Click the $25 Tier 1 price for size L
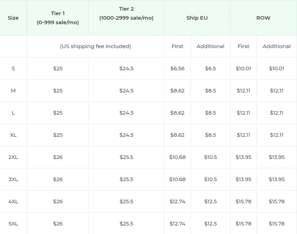297x234 pixels. 58,113
